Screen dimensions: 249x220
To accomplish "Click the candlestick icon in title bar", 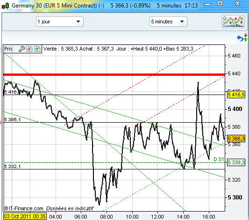I will point(5,6).
